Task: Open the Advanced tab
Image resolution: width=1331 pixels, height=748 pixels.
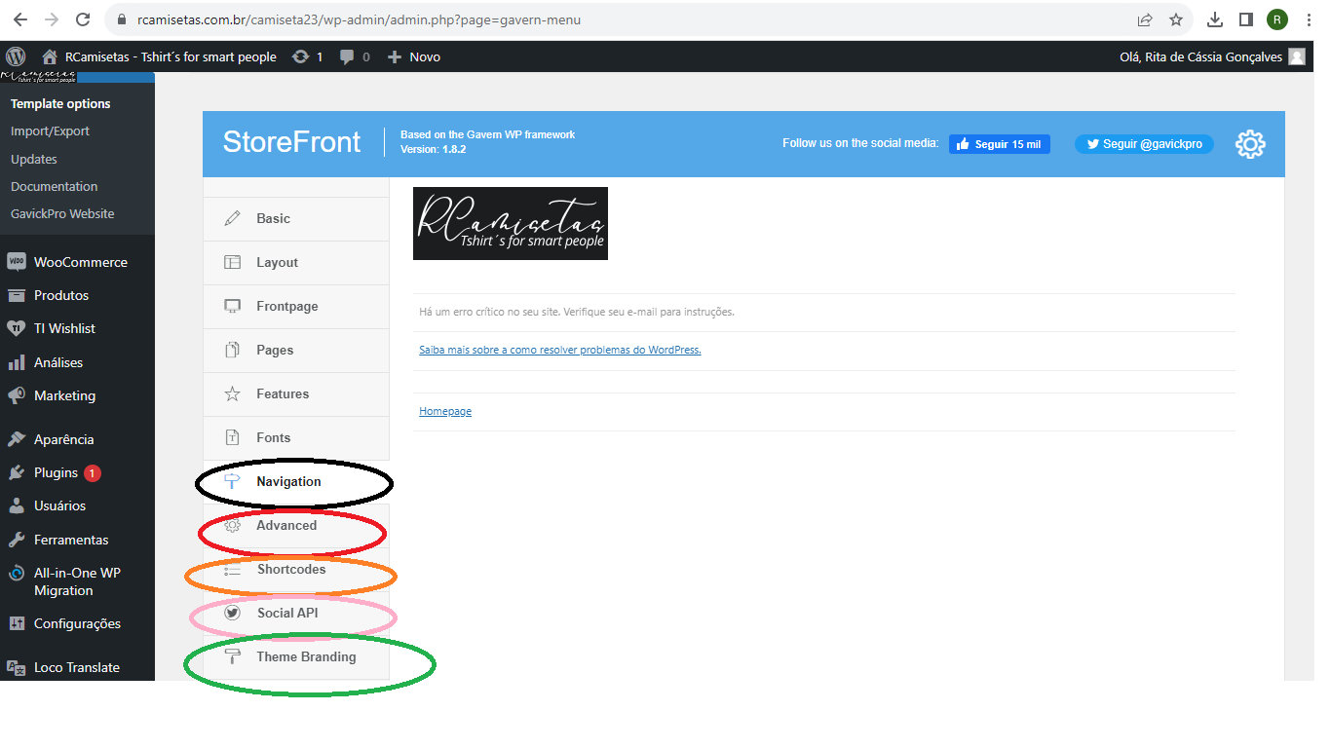Action: (x=296, y=526)
